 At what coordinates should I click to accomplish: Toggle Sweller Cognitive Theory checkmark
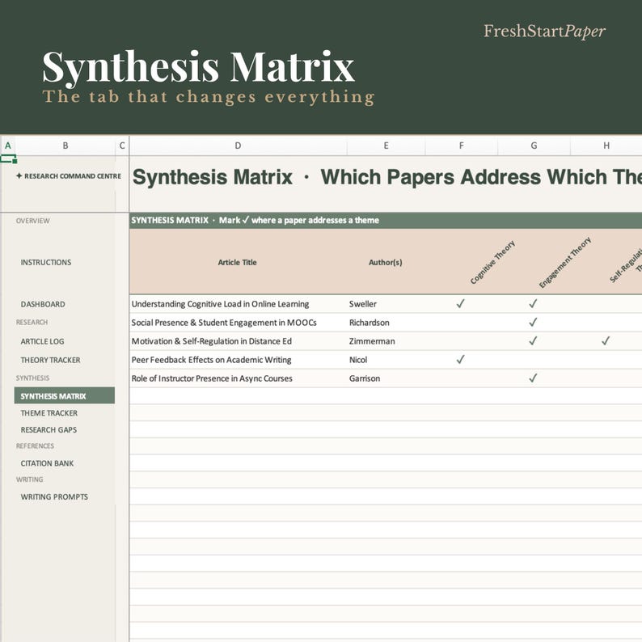click(x=461, y=303)
